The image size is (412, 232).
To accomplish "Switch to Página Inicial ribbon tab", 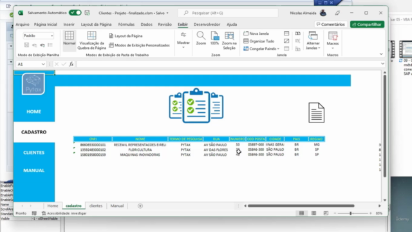I will (x=46, y=24).
